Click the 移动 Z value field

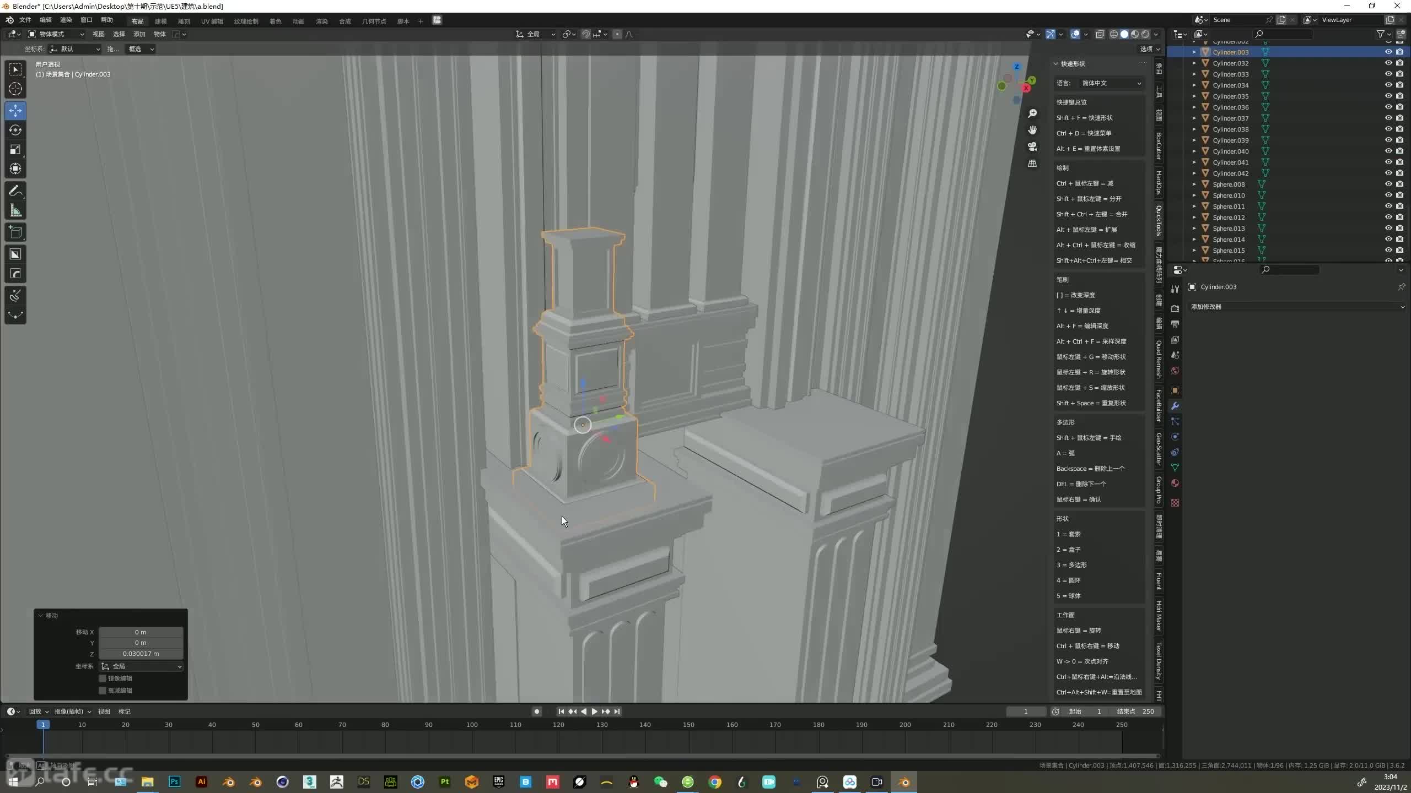click(x=141, y=654)
